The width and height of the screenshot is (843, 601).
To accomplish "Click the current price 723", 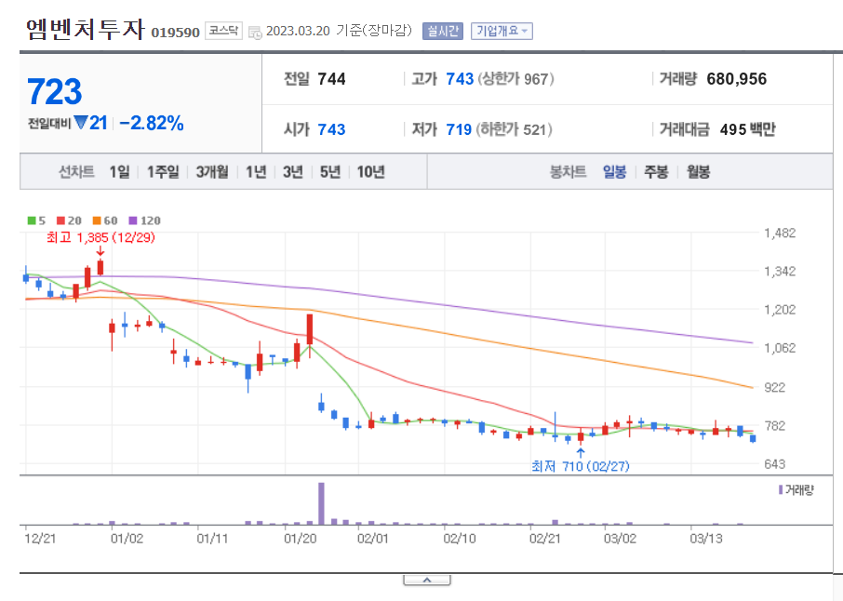I will click(x=54, y=91).
